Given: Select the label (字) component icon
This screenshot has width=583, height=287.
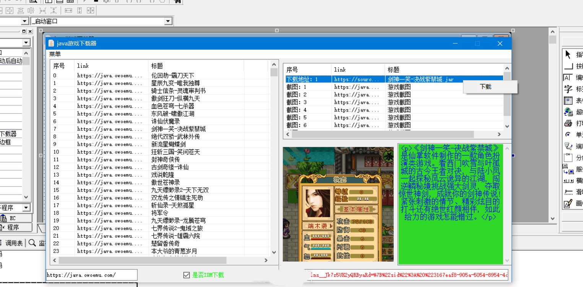Looking at the screenshot, I should [x=568, y=89].
